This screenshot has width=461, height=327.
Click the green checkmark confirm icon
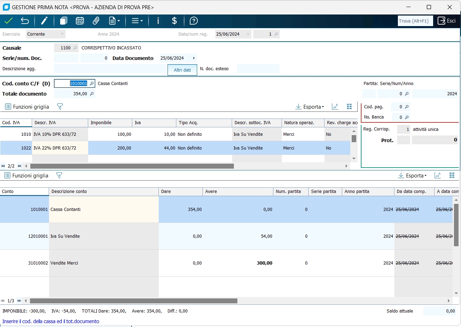[9, 21]
